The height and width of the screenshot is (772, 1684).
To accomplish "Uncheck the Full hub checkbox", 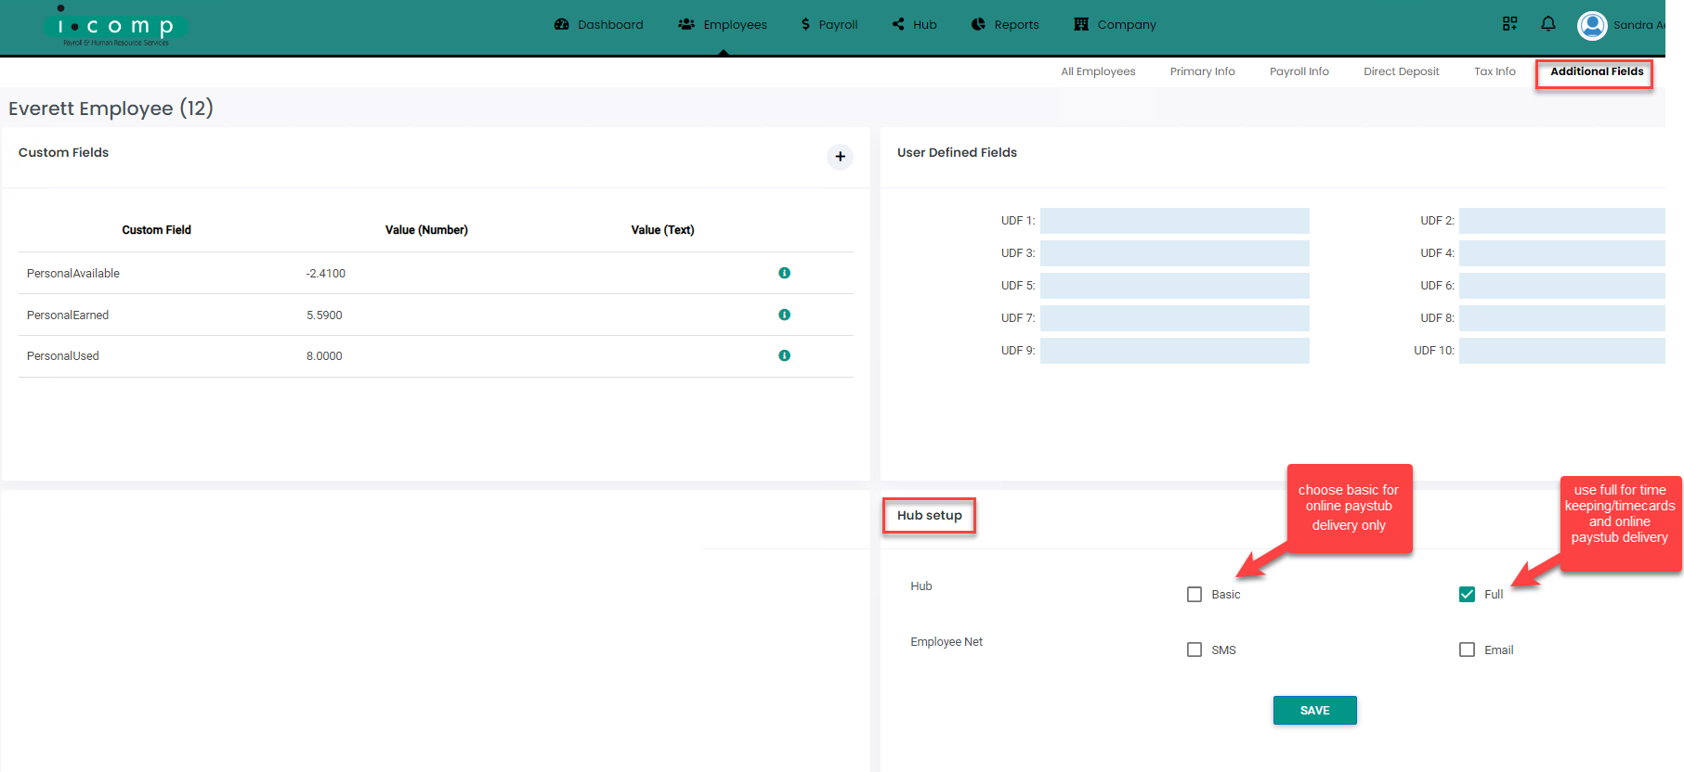I will click(x=1467, y=595).
